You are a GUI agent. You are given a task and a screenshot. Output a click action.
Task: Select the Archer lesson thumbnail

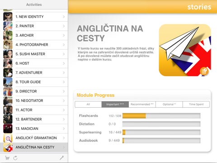tap(8, 35)
